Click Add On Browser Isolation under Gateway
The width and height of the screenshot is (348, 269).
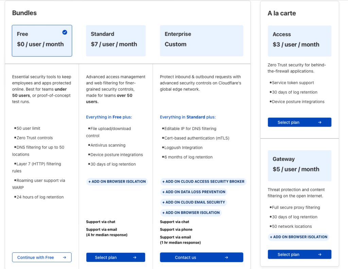tap(298, 237)
